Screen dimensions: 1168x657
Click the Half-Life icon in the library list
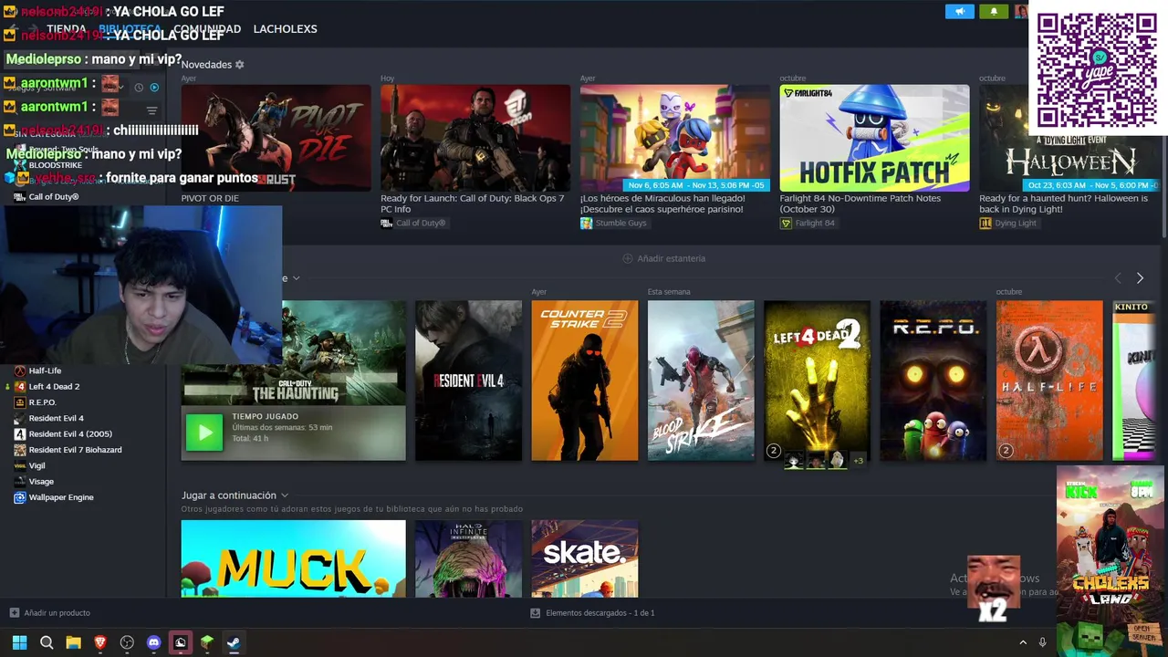[x=20, y=370]
